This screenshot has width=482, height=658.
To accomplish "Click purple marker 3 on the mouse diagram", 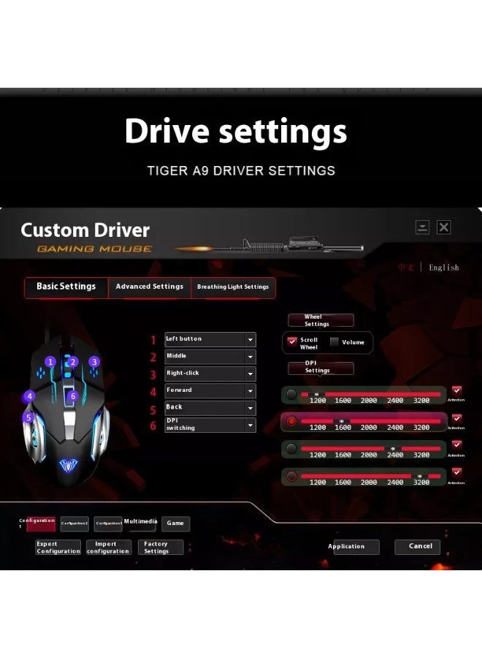I will 94,362.
